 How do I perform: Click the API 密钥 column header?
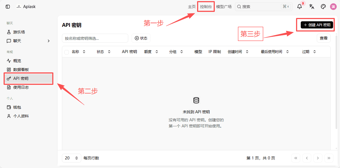coord(129,52)
